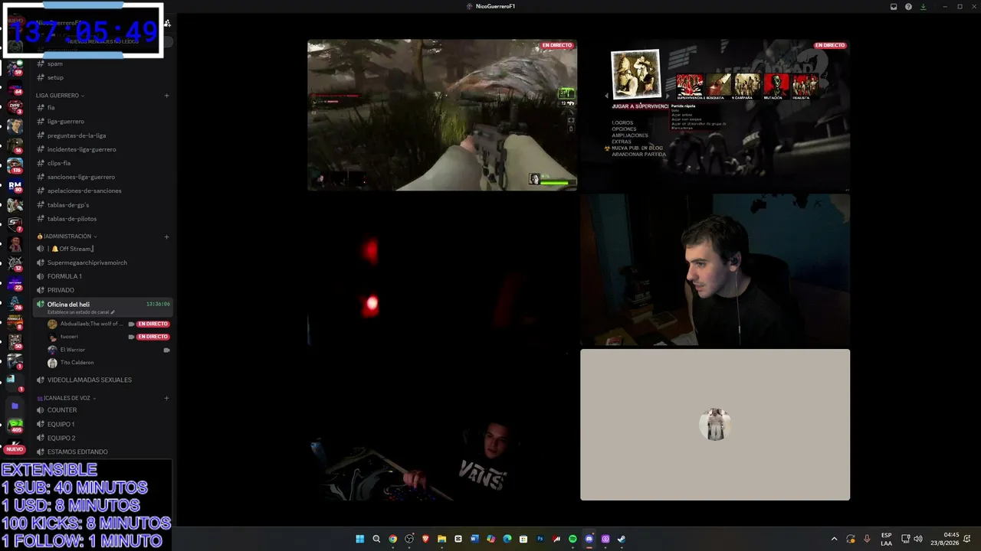The width and height of the screenshot is (981, 551).
Task: Open the first-person shooter gameplay stream tile
Action: coord(442,115)
